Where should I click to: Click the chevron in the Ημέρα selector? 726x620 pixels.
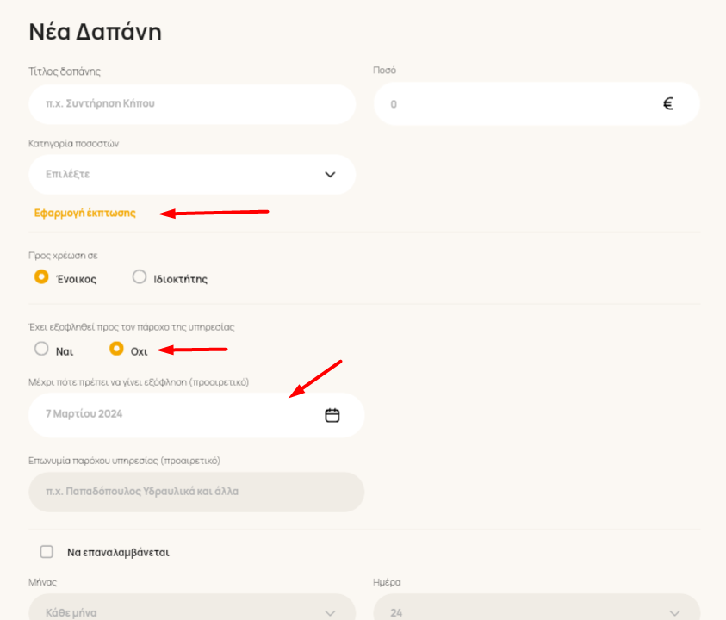point(674,613)
